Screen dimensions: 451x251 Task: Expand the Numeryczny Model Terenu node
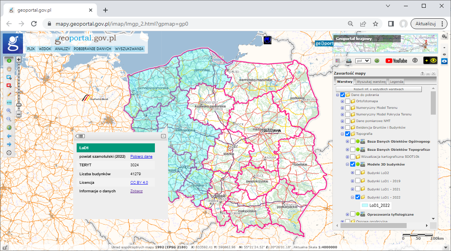(x=342, y=108)
